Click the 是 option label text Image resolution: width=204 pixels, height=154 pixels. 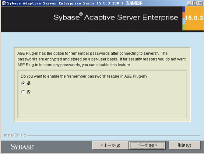click(28, 83)
